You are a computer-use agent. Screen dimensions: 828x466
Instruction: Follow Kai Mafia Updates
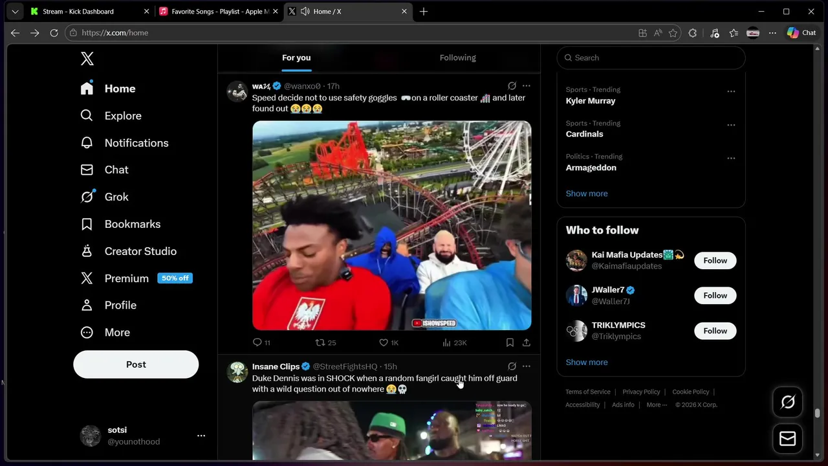[715, 260]
